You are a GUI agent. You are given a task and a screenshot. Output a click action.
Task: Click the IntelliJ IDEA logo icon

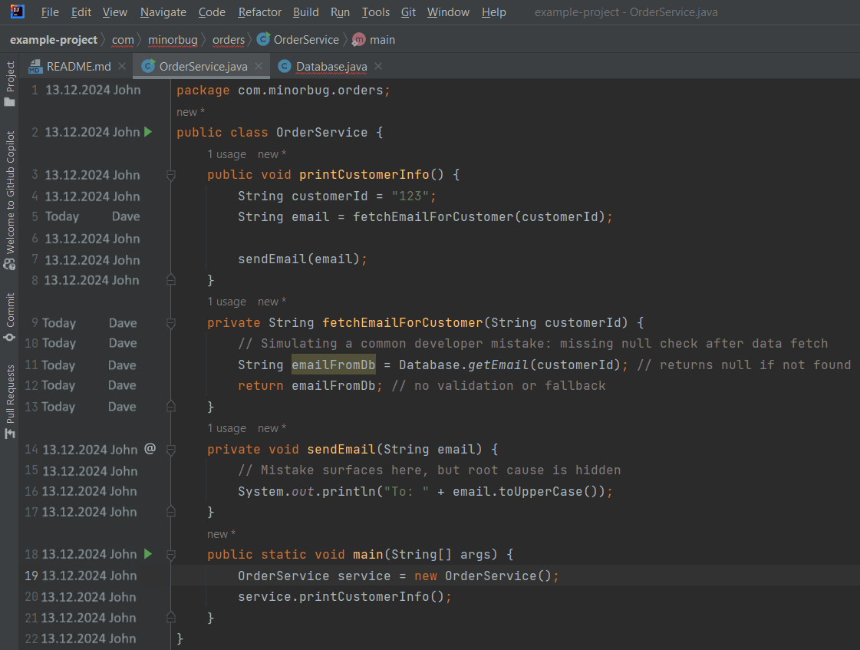[17, 12]
